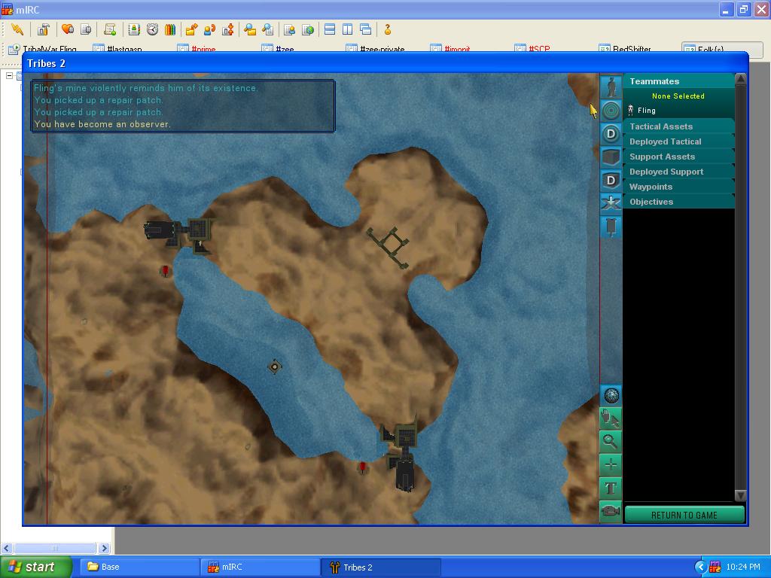
Task: Click the About mIRC icon on toolbar end
Action: point(388,29)
